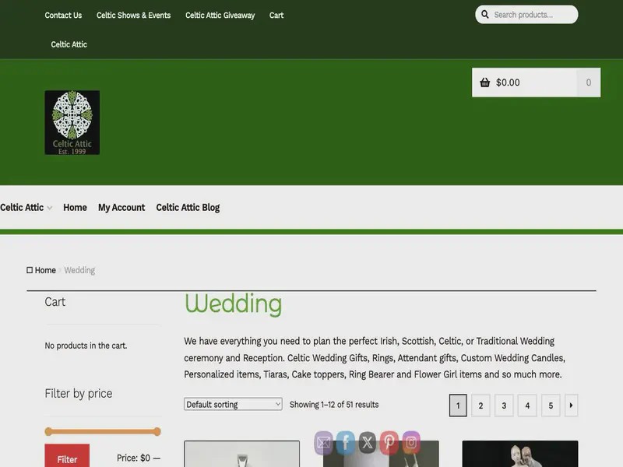Go to results page 4

[x=527, y=406]
